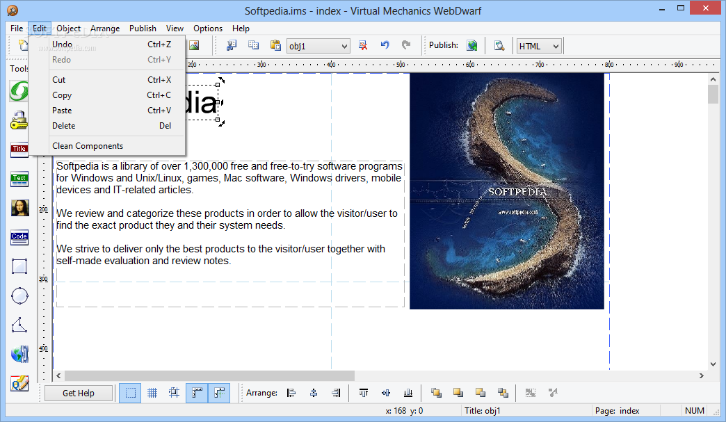Toggle the rulers display button
This screenshot has width=726, height=422.
coord(197,393)
